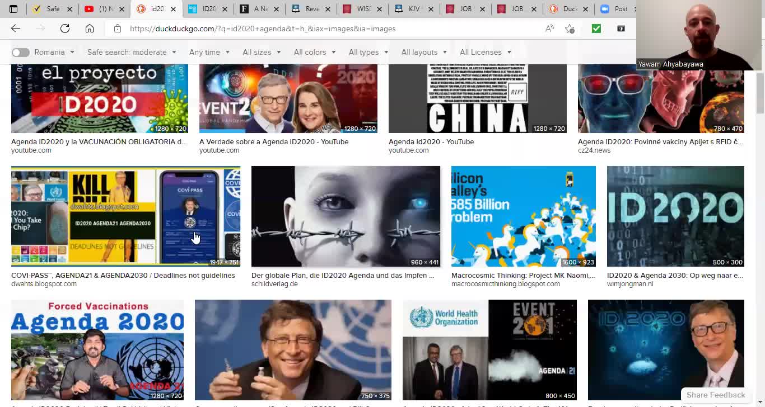Open the All layouts filter dropdown
765x407 pixels.
tap(424, 52)
